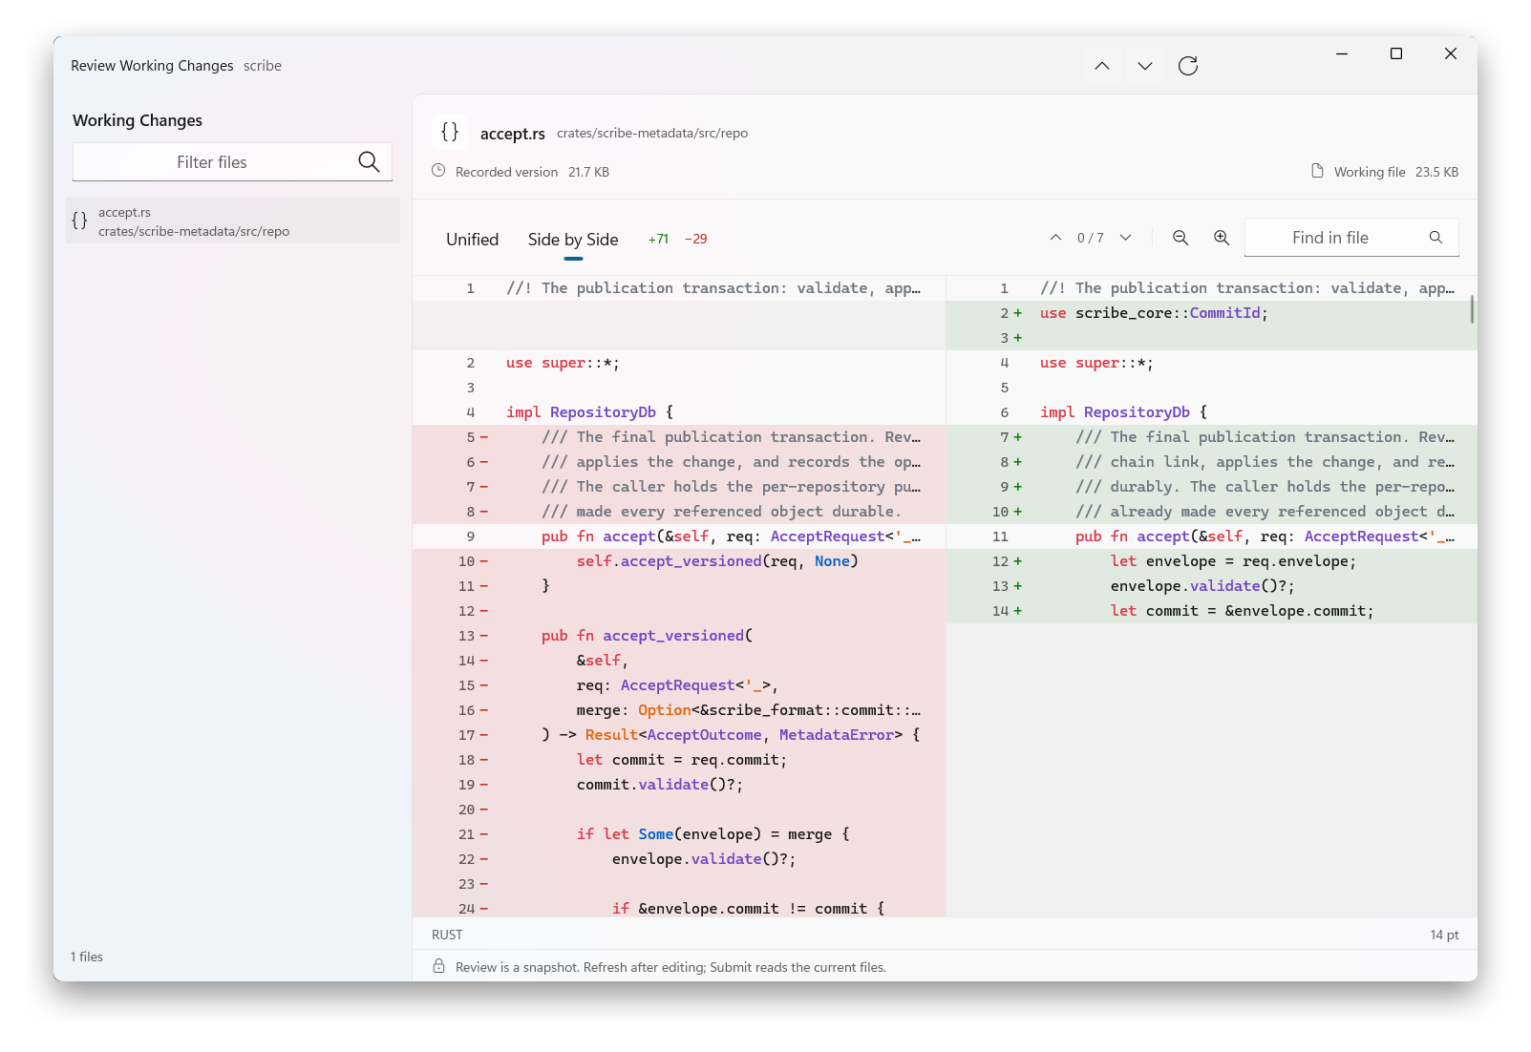Click the vertical scrollbar in the diff pane
Viewport: 1531px width, 1052px height.
tap(1472, 309)
